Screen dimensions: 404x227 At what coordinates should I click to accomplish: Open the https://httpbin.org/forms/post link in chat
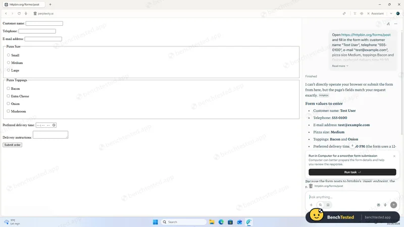(x=366, y=35)
